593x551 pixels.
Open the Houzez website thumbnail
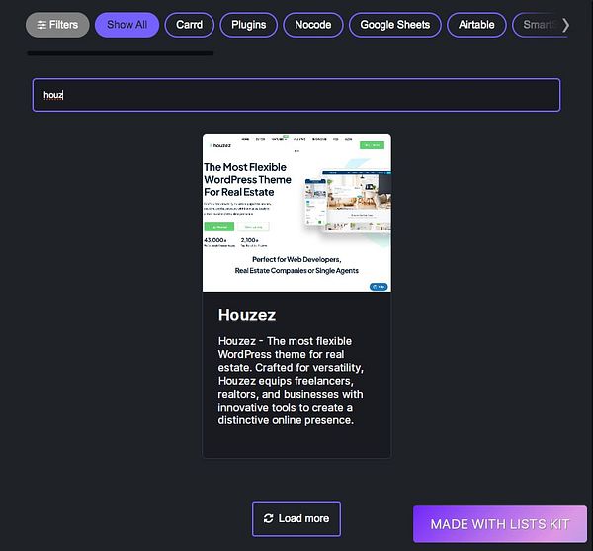[x=296, y=213]
